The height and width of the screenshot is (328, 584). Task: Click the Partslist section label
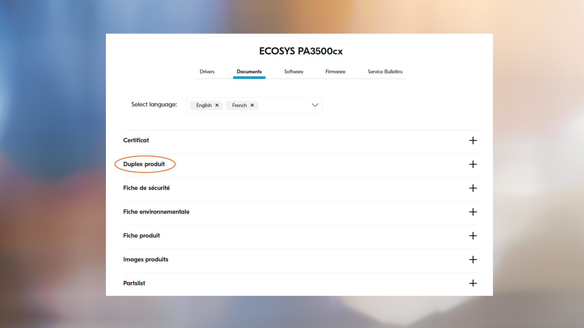(134, 283)
